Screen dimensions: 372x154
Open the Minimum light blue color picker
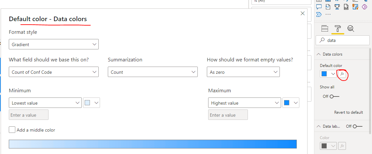pyautogui.click(x=91, y=103)
